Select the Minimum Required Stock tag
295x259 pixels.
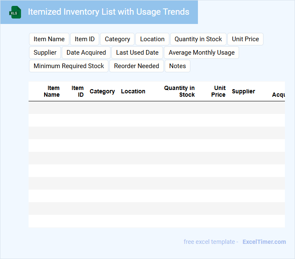(x=68, y=66)
